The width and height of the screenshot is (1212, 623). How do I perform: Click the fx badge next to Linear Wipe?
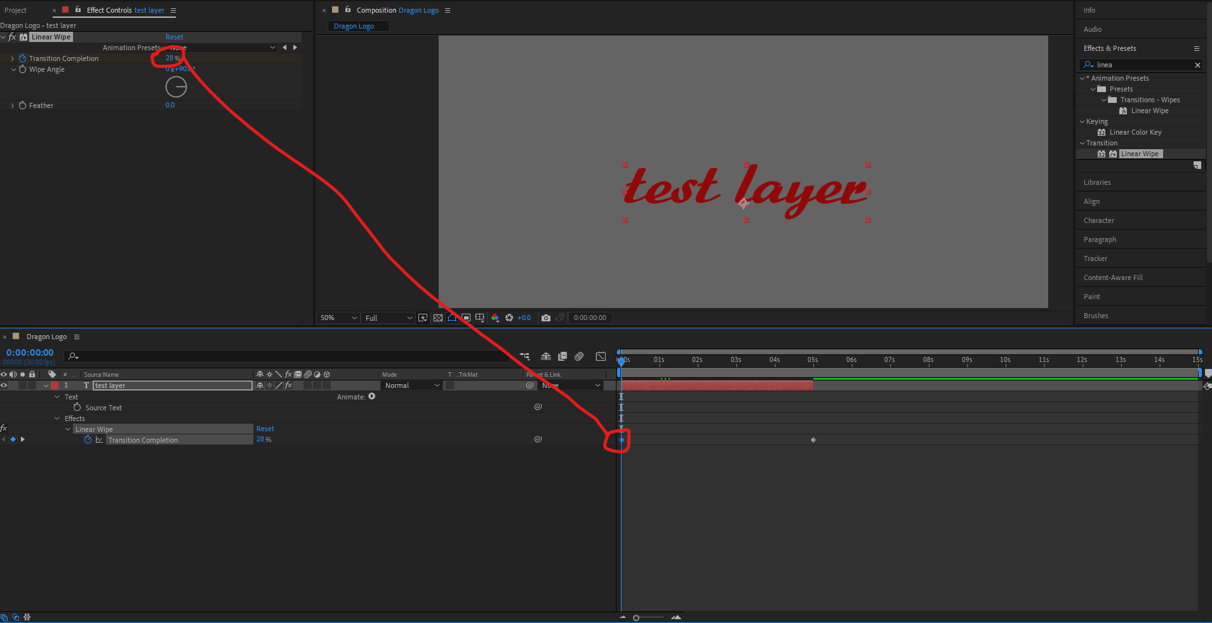coord(12,37)
